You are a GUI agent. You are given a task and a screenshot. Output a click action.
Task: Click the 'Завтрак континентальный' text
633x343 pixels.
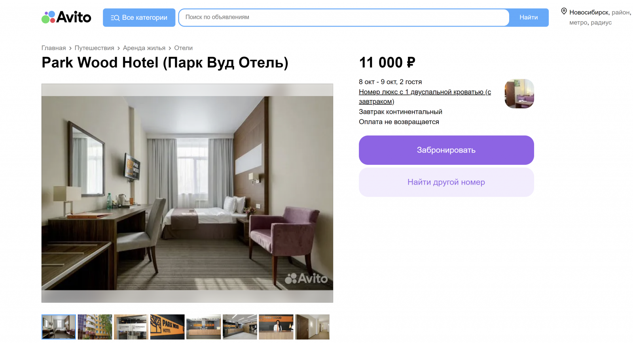(400, 112)
